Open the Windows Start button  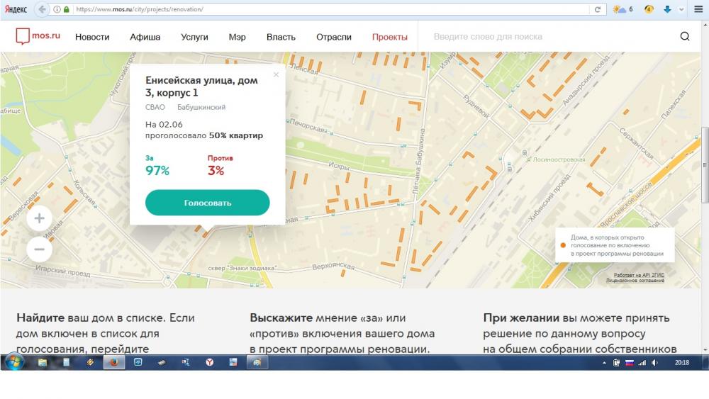(x=13, y=362)
